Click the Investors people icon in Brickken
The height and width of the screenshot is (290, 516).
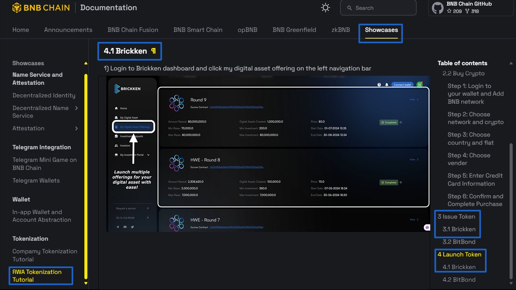(x=116, y=146)
